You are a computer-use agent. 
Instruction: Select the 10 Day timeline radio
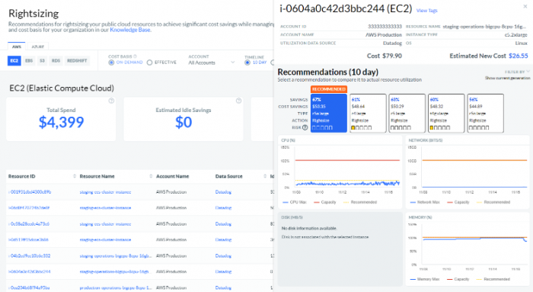(247, 63)
